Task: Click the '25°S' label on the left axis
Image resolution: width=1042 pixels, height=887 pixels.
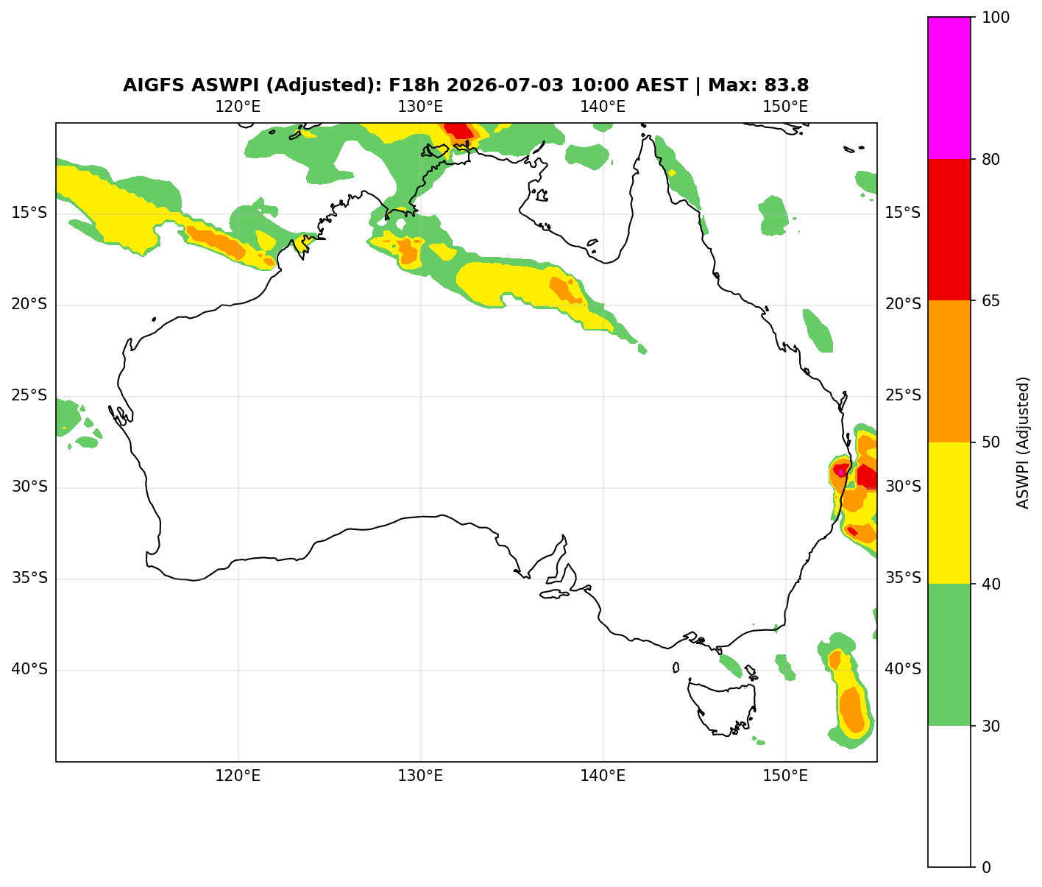Action: point(29,396)
